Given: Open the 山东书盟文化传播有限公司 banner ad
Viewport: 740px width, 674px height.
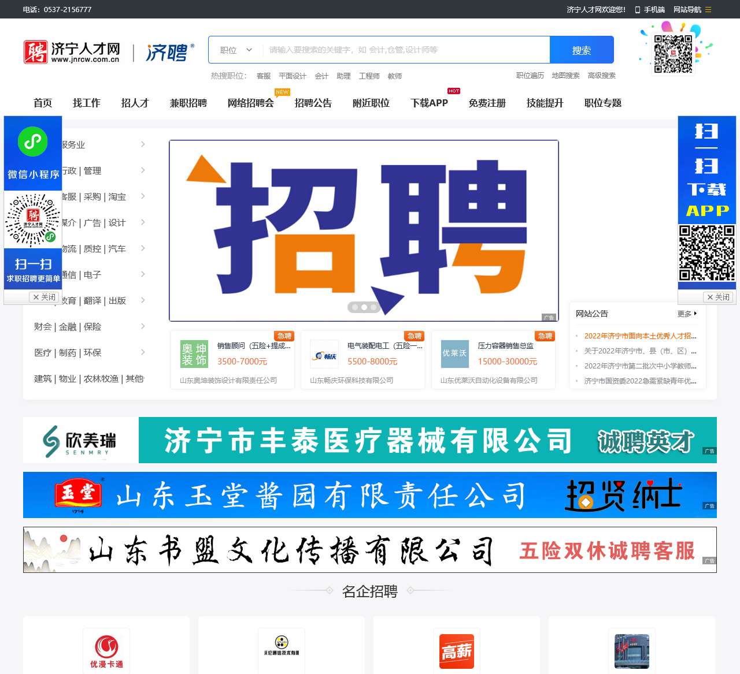Looking at the screenshot, I should [x=370, y=550].
